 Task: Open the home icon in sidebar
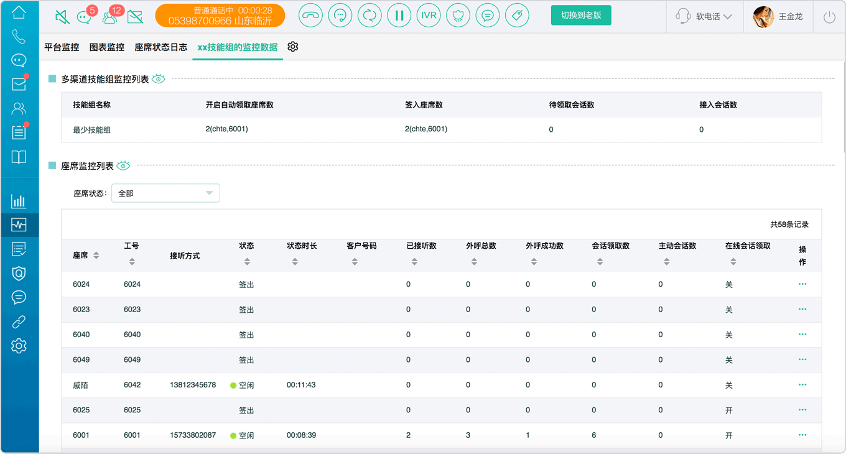click(x=19, y=12)
